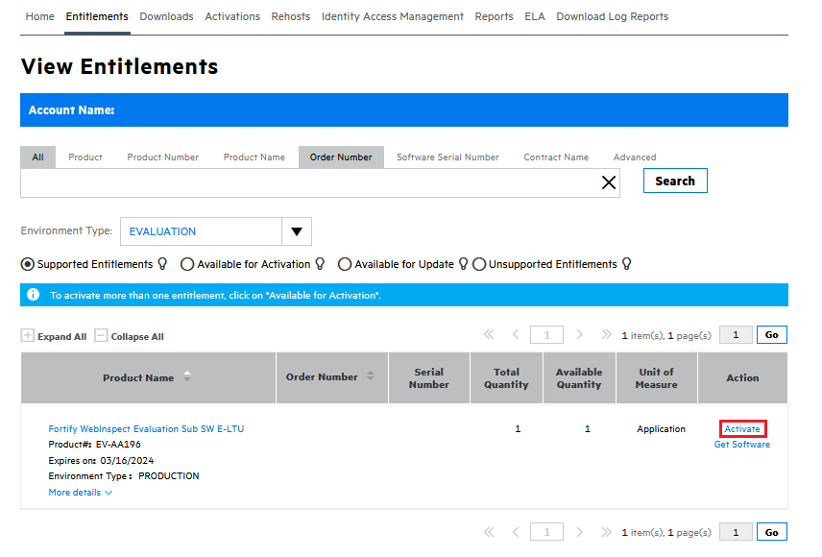
Task: Open the Downloads menu item
Action: coord(166,16)
